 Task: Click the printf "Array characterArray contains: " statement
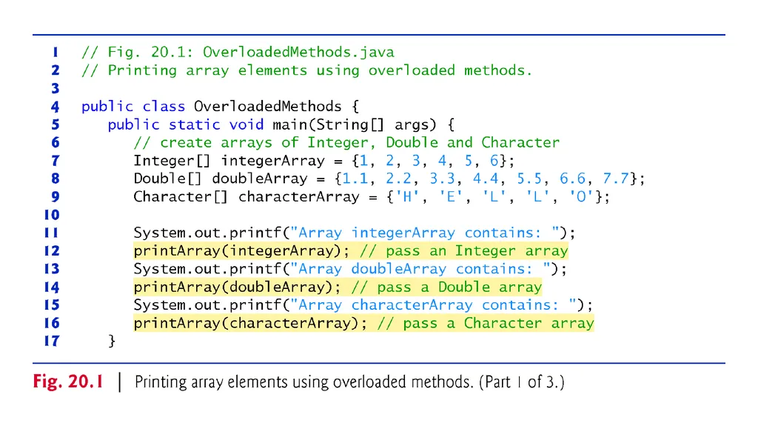[x=363, y=305]
